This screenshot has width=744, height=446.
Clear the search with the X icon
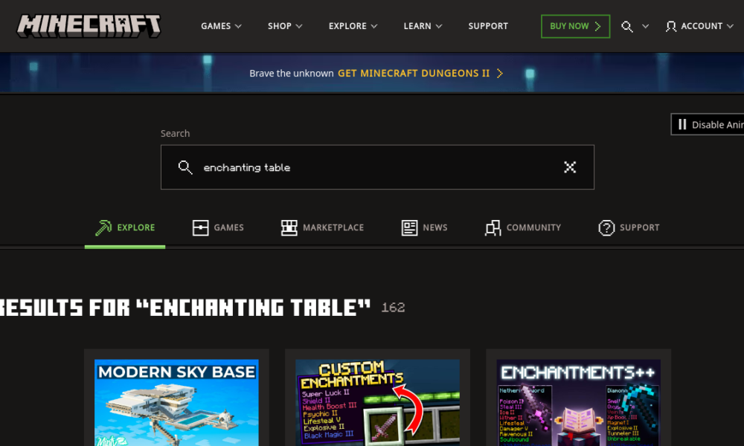pyautogui.click(x=570, y=167)
